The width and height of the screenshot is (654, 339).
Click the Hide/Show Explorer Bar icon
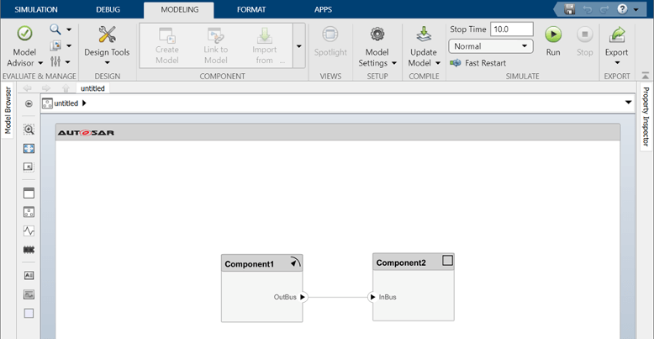tap(29, 103)
